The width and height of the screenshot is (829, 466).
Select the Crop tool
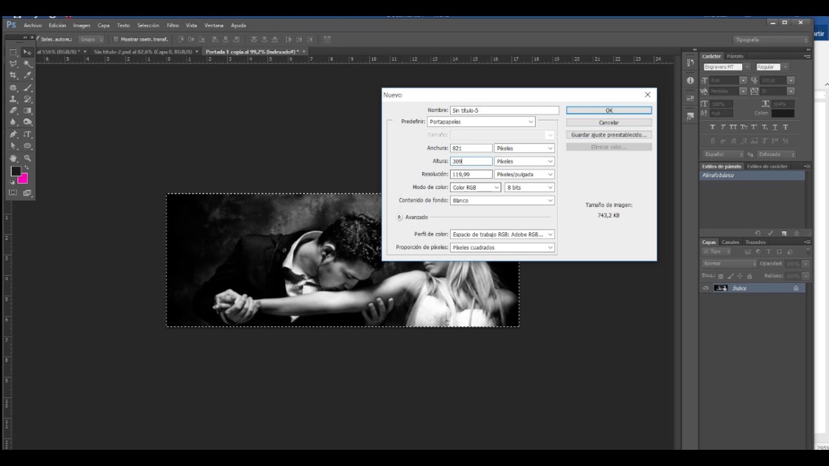13,76
